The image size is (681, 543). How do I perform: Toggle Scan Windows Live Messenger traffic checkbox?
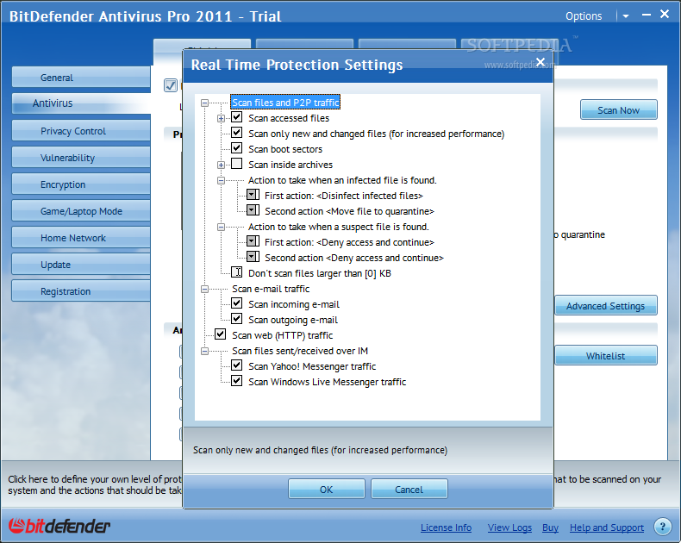click(x=237, y=381)
